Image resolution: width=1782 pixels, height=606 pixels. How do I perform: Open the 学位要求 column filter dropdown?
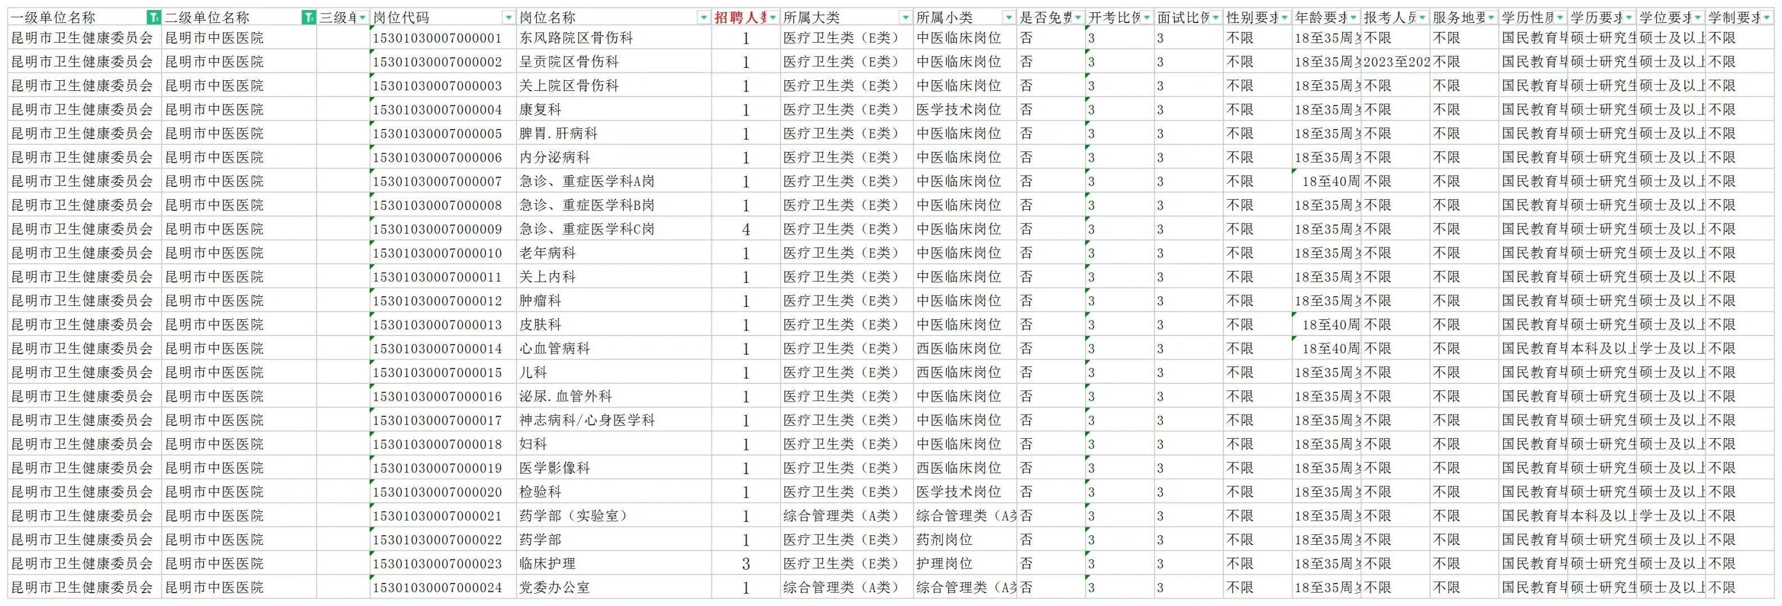coord(1698,17)
